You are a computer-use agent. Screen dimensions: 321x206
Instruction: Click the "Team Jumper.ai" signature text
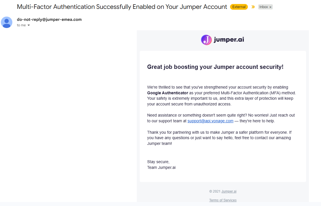(x=161, y=168)
